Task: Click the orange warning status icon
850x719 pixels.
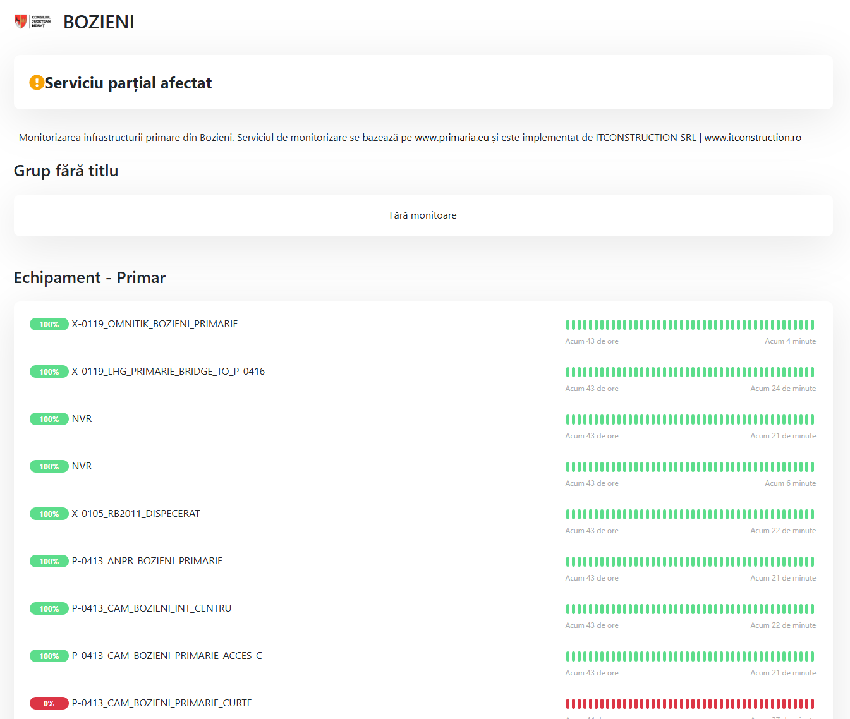Action: click(x=37, y=83)
